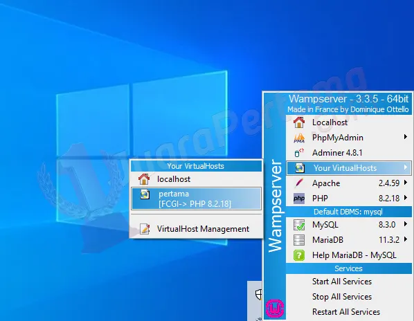
Task: Click the PhpMyAdmin sailboat icon
Action: coord(299,138)
